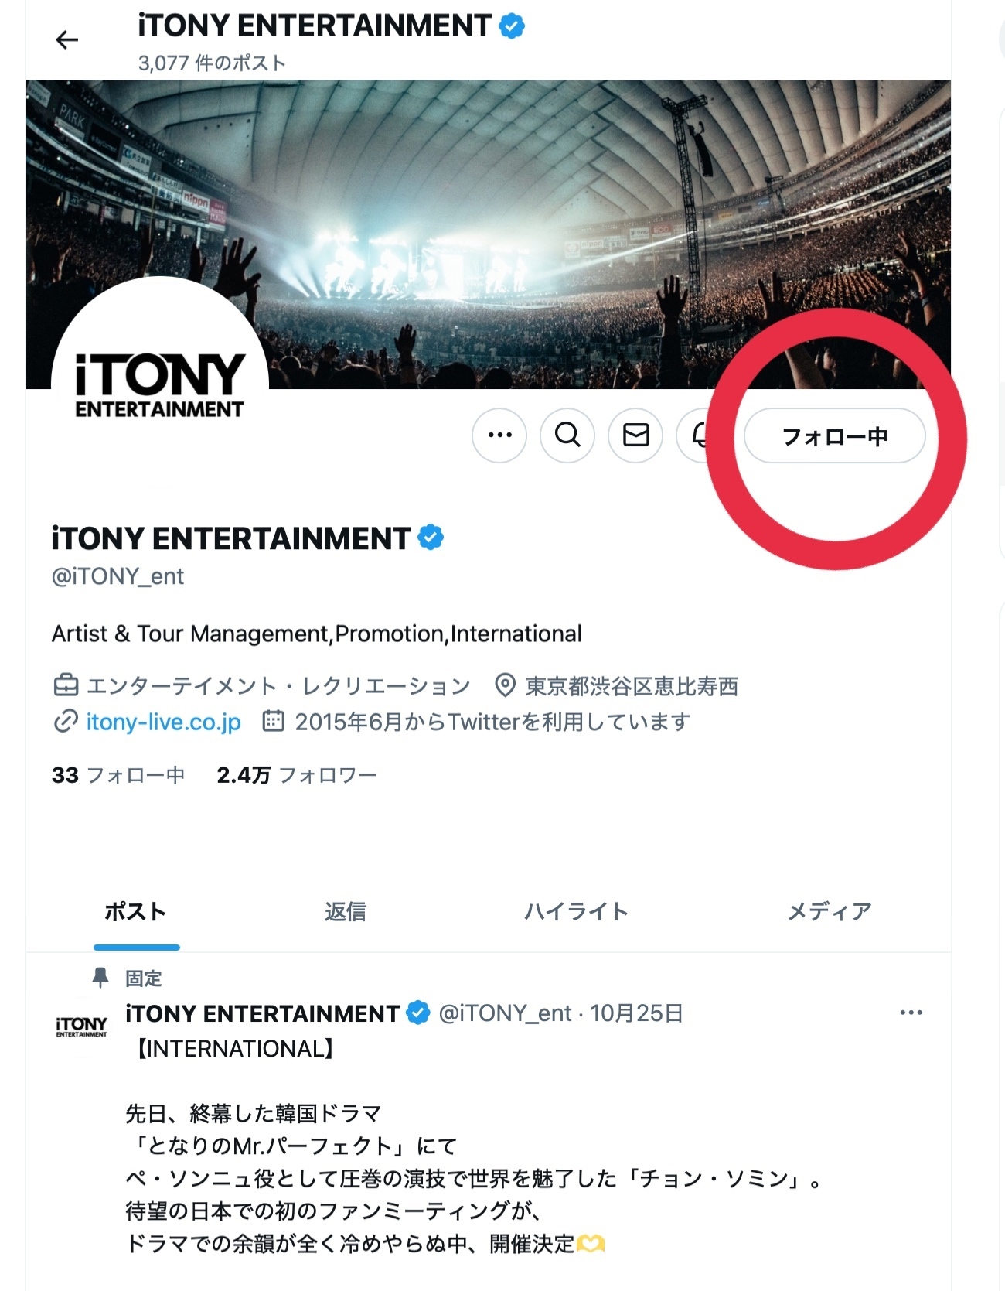
Task: Switch to the 返信 tab
Action: (x=346, y=912)
